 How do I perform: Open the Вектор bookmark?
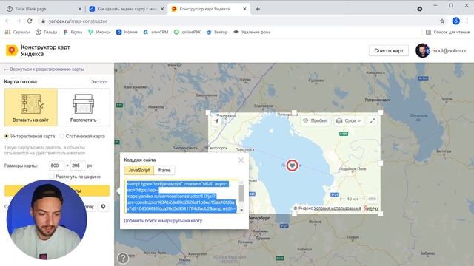click(217, 32)
